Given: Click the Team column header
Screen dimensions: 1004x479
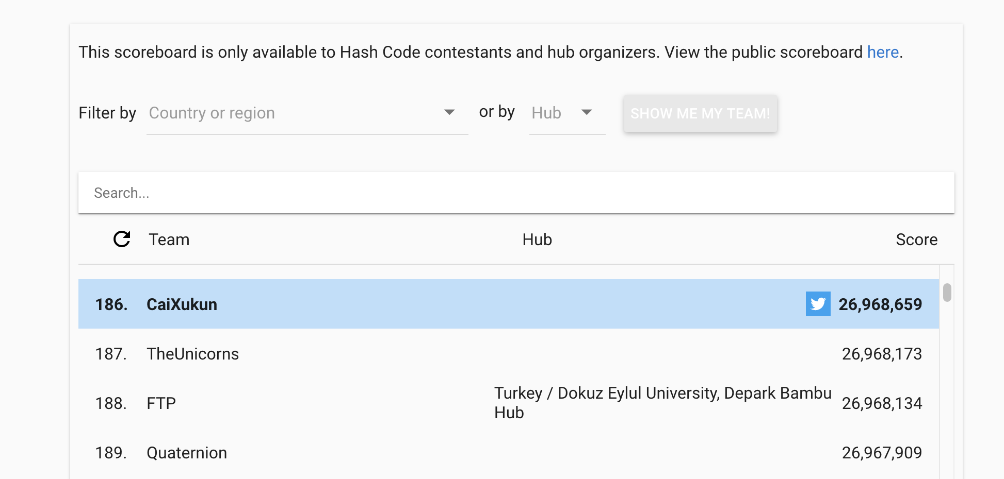Looking at the screenshot, I should 169,239.
